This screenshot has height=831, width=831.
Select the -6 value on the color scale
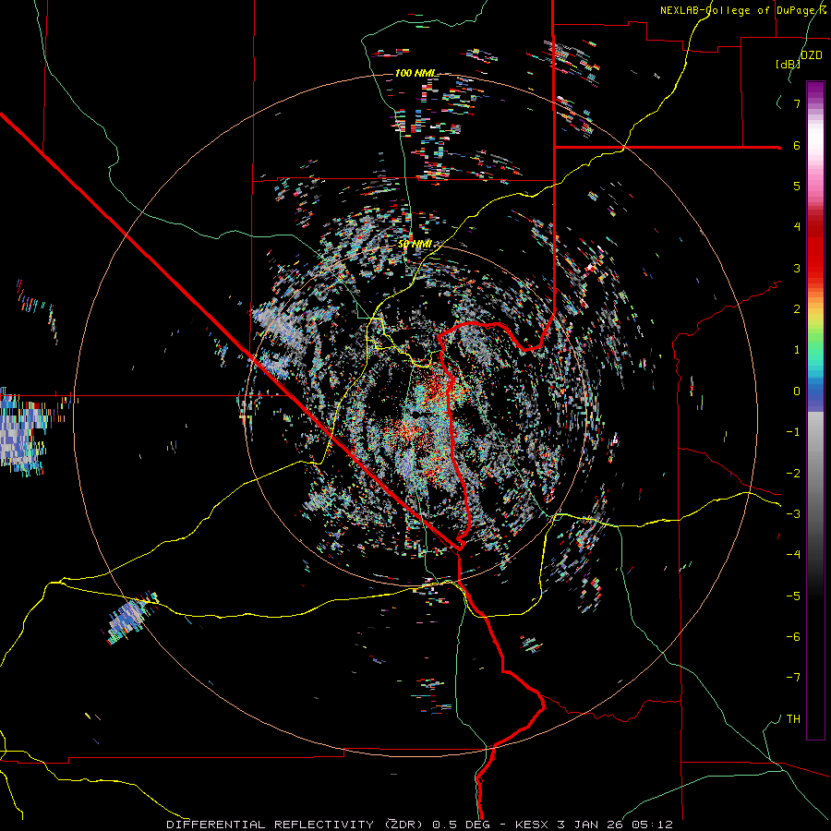(793, 637)
